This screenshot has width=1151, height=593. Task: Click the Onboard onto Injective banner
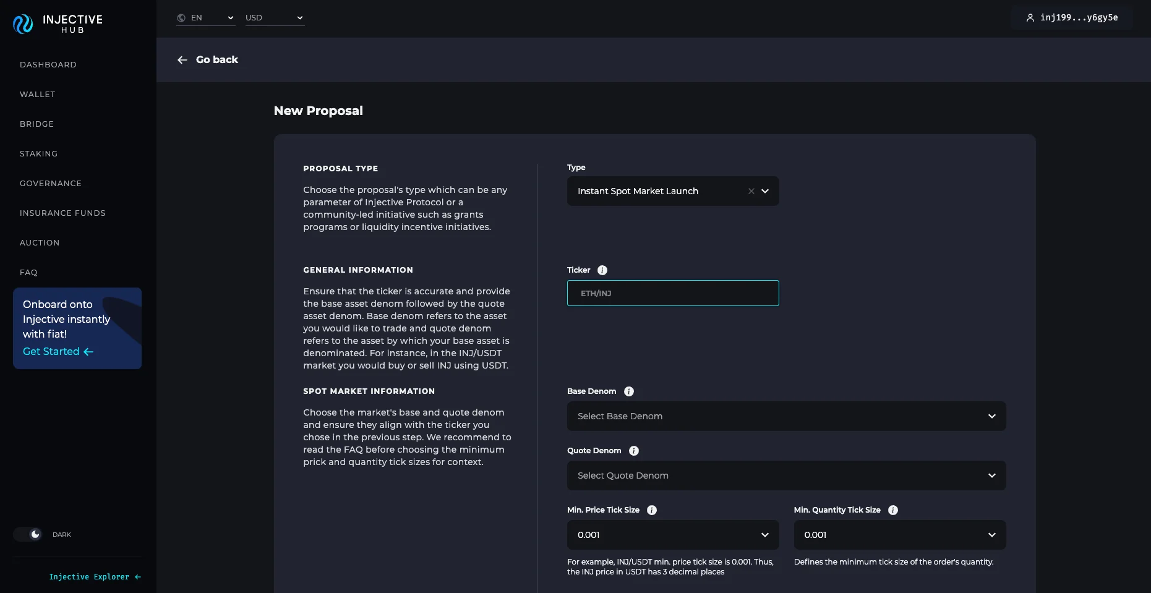click(x=77, y=328)
